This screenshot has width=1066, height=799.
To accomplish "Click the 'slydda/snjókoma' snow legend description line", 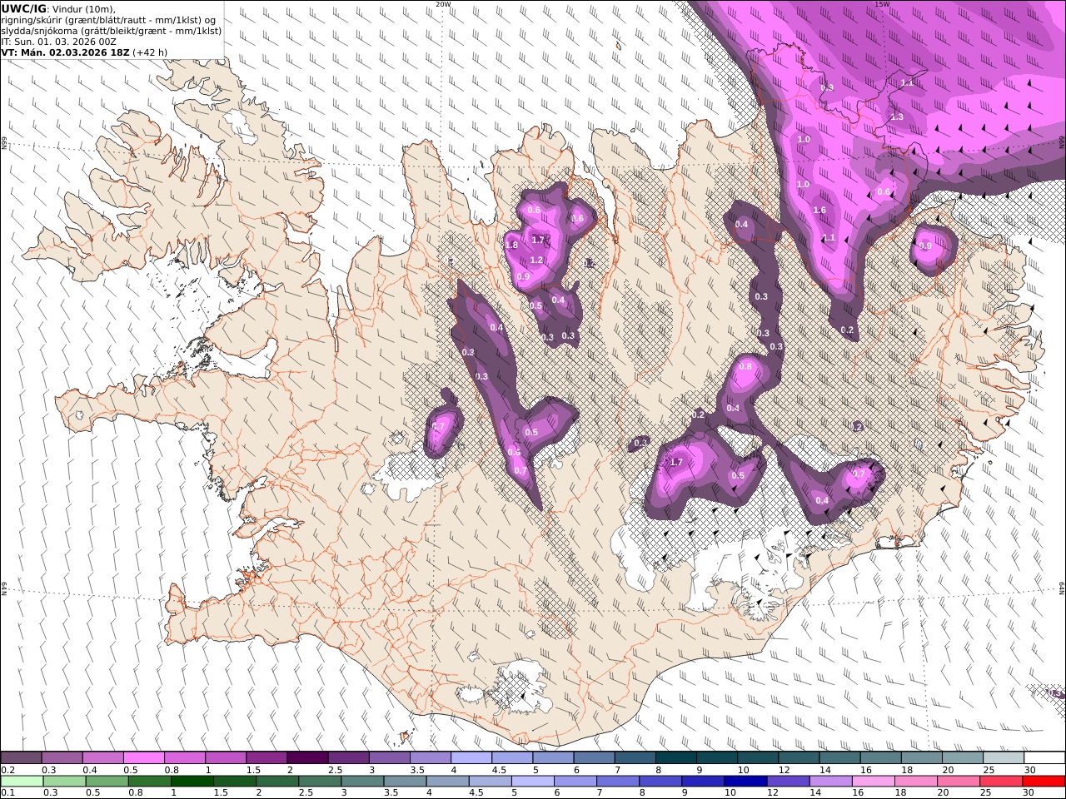I will click(x=112, y=30).
